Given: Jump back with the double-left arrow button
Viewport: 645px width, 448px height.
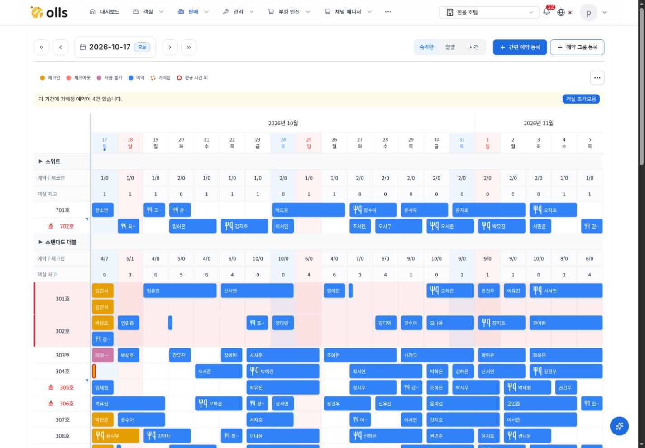Looking at the screenshot, I should coord(42,47).
